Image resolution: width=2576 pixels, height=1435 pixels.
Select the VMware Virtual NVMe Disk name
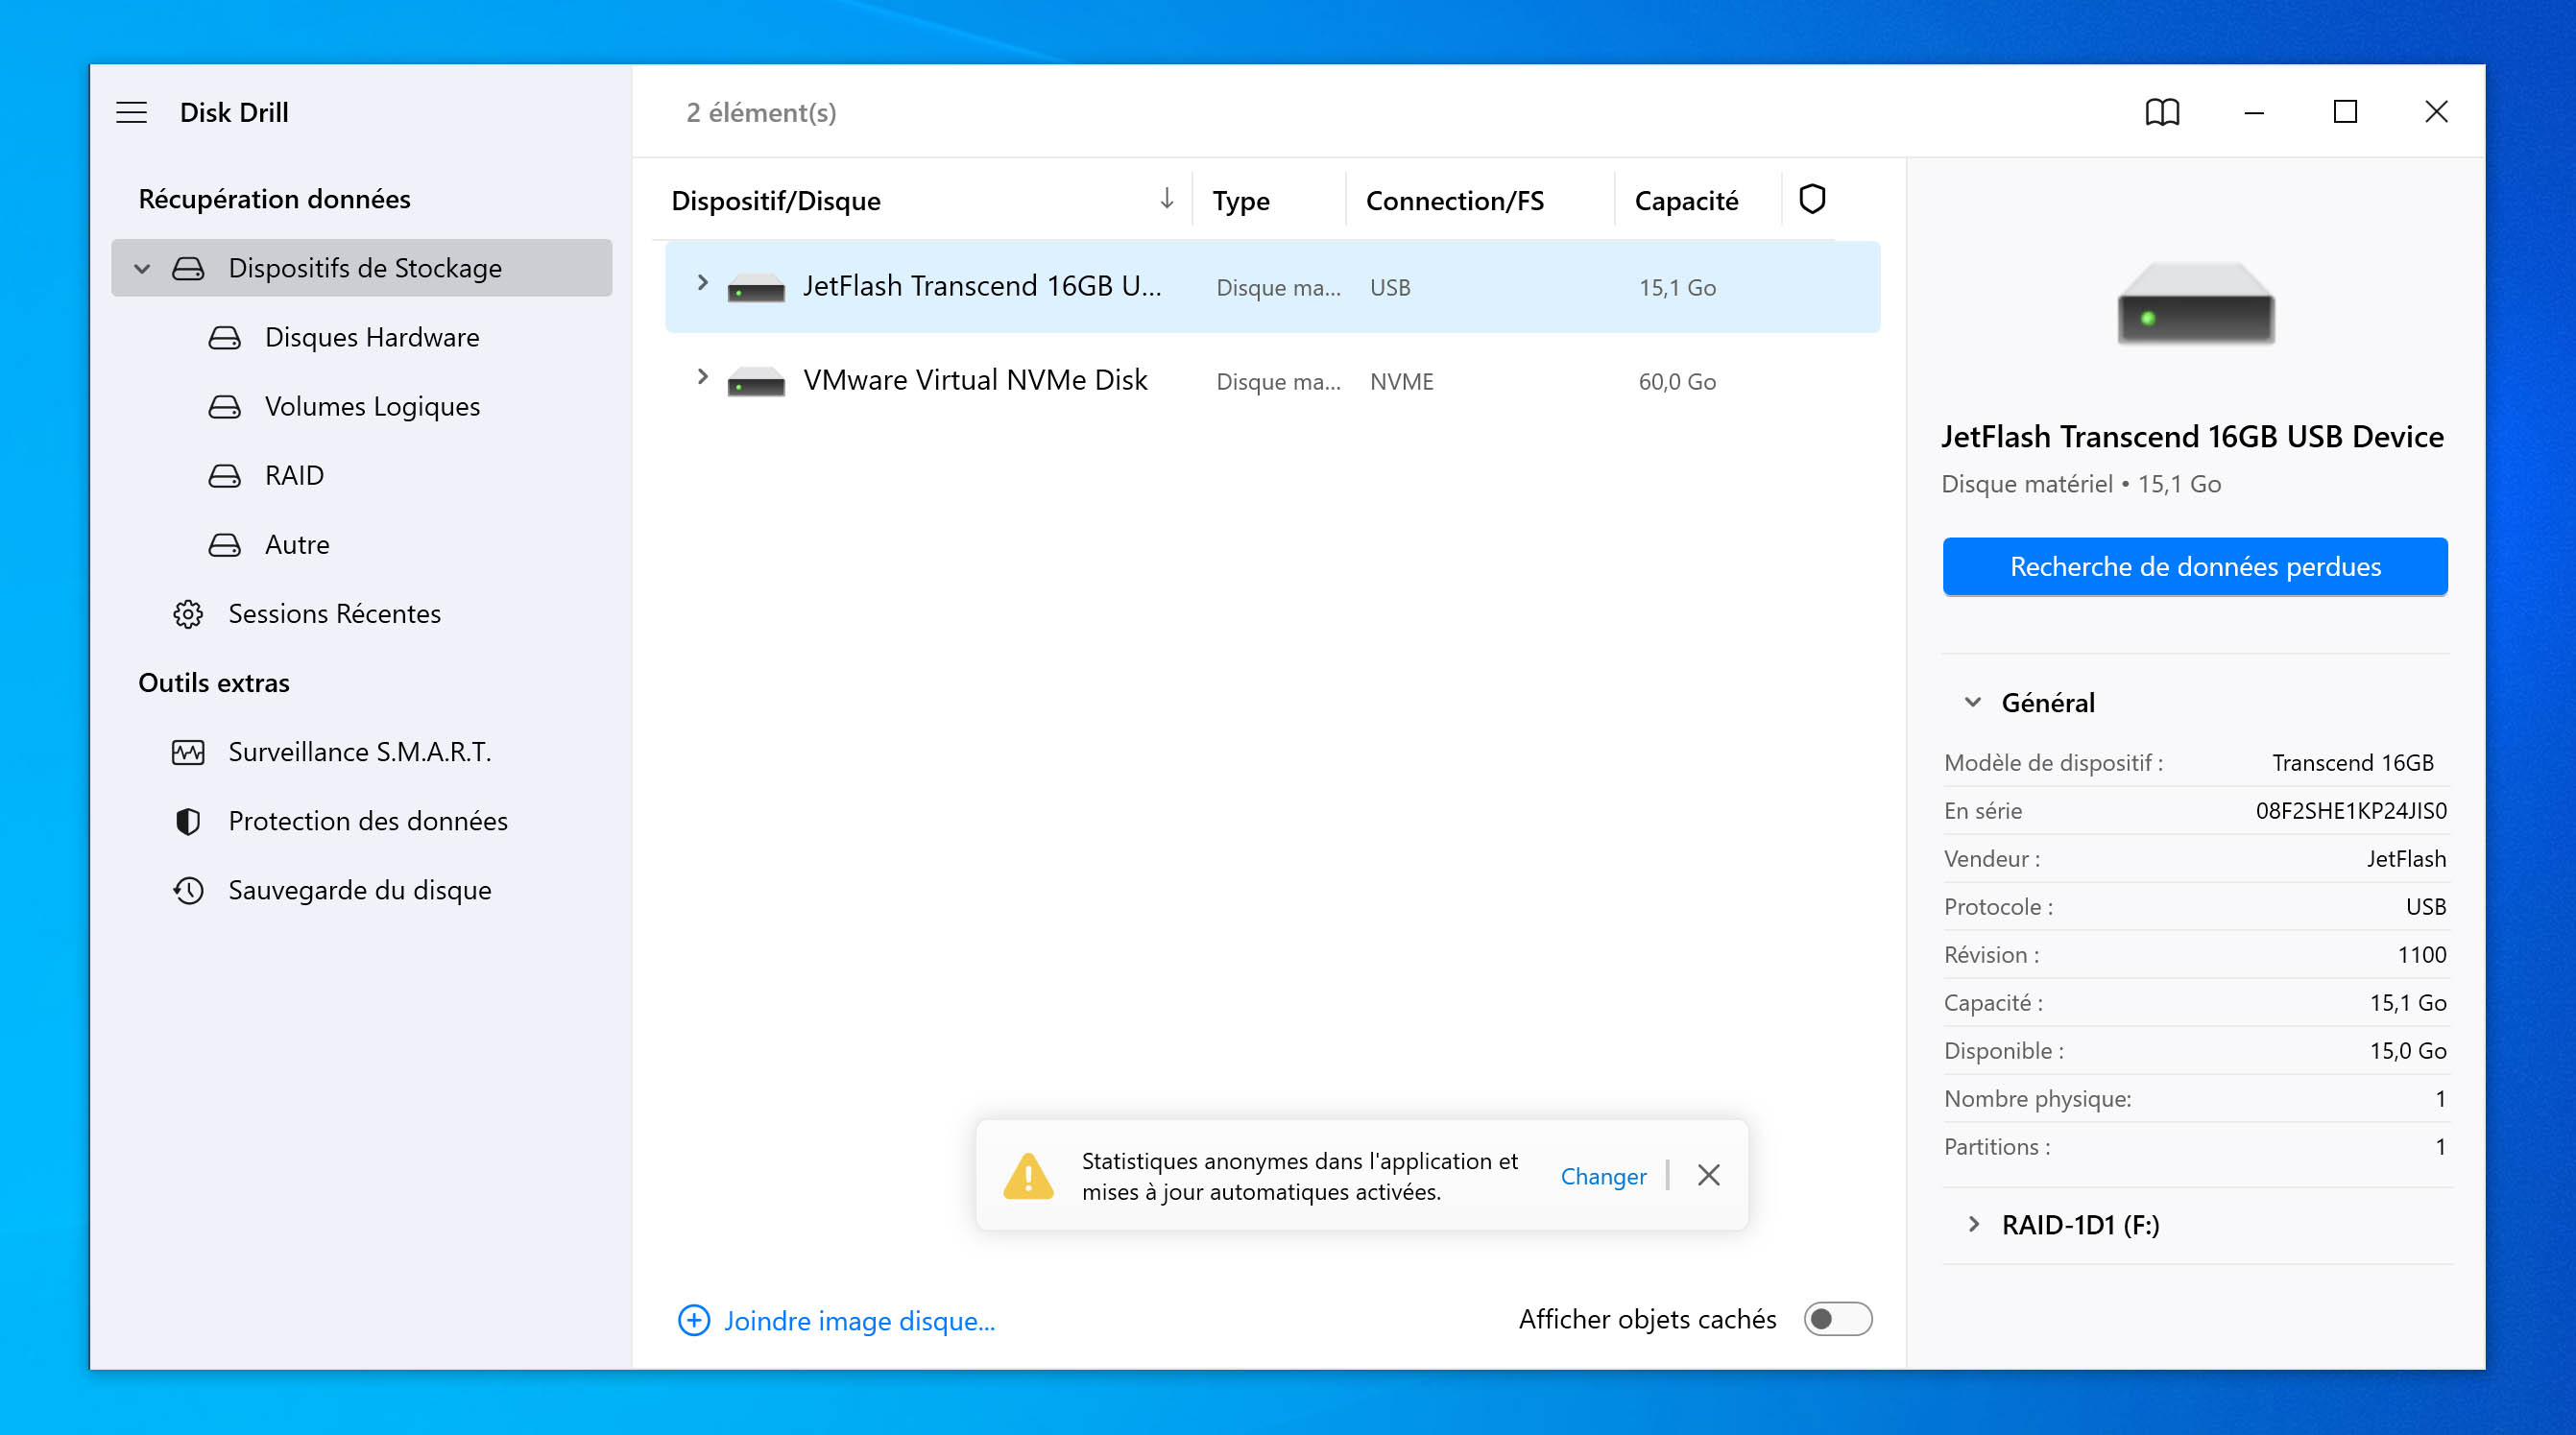click(x=975, y=380)
